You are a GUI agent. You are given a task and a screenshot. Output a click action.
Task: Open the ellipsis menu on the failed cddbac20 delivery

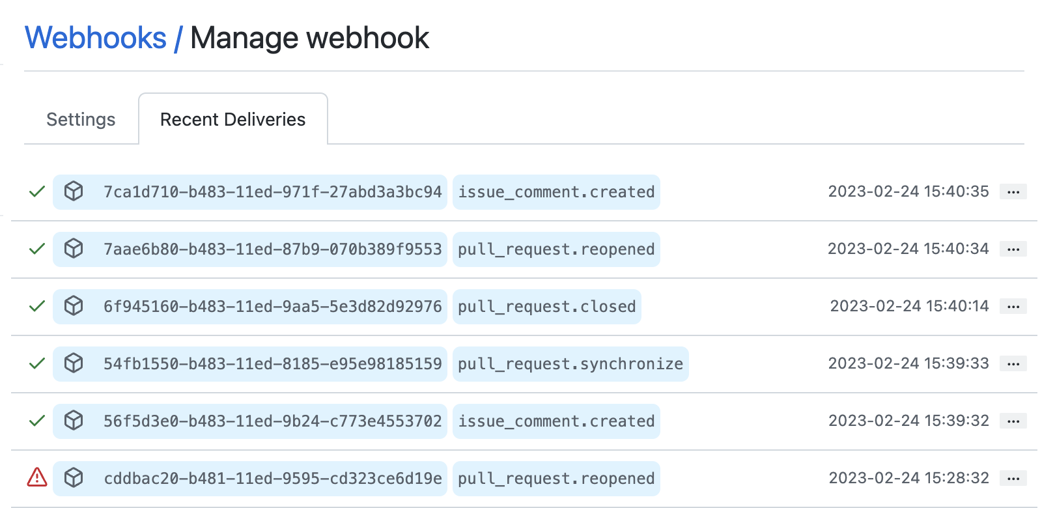[1013, 478]
